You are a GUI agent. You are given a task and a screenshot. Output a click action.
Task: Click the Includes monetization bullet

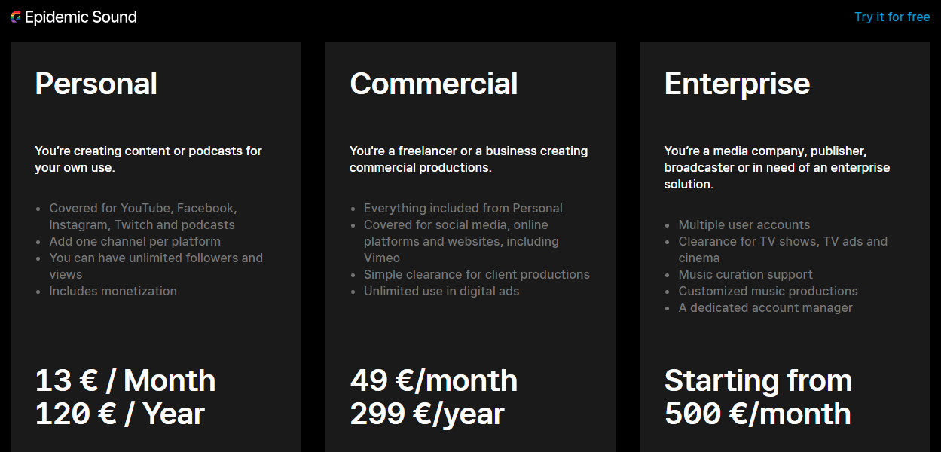(113, 291)
